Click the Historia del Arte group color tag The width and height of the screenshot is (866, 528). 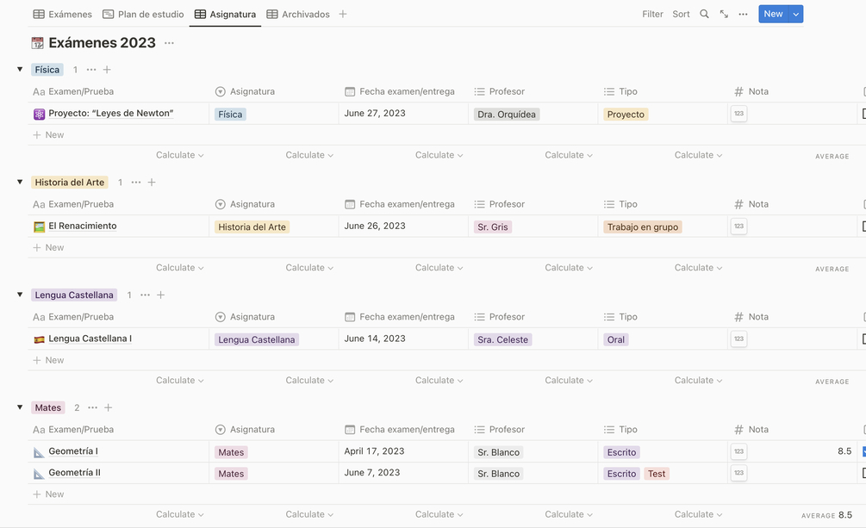pyautogui.click(x=70, y=183)
